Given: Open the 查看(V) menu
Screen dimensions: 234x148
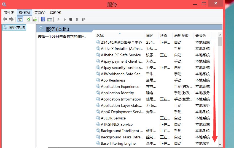Looking at the screenshot, I should point(40,13).
